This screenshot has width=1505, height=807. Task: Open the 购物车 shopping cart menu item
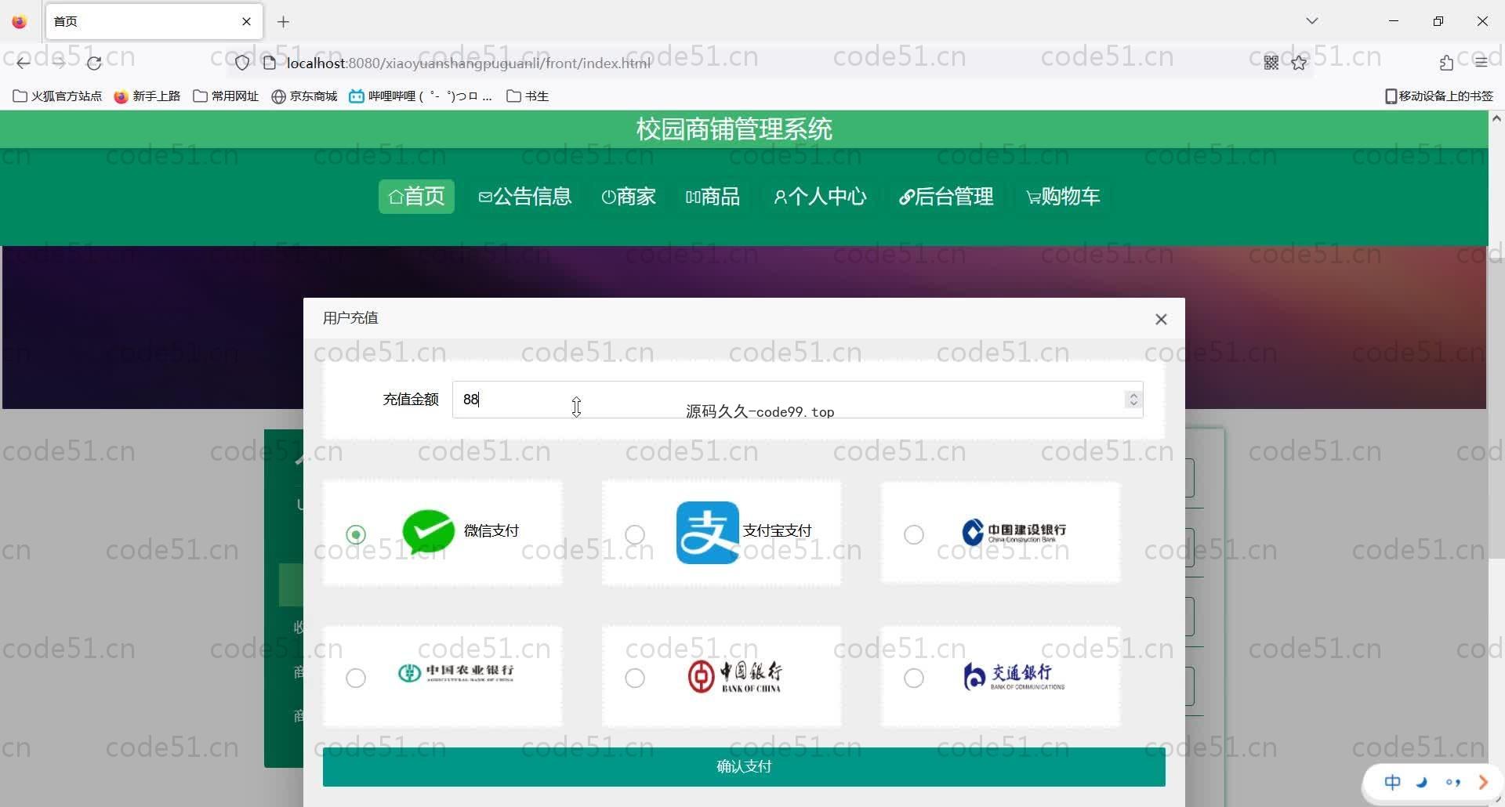point(1063,196)
